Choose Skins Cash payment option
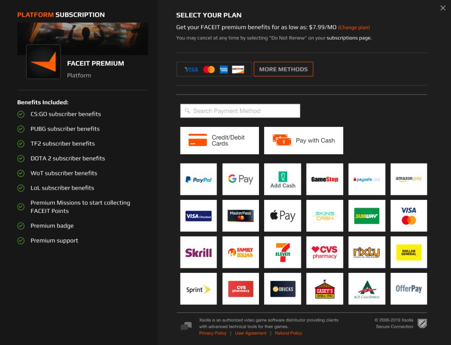The width and height of the screenshot is (451, 345). pos(324,215)
